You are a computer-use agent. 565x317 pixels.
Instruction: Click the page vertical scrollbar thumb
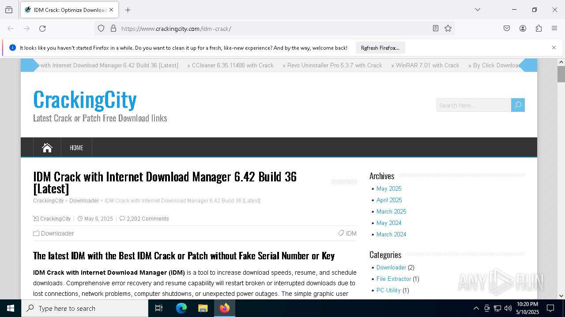[561, 74]
